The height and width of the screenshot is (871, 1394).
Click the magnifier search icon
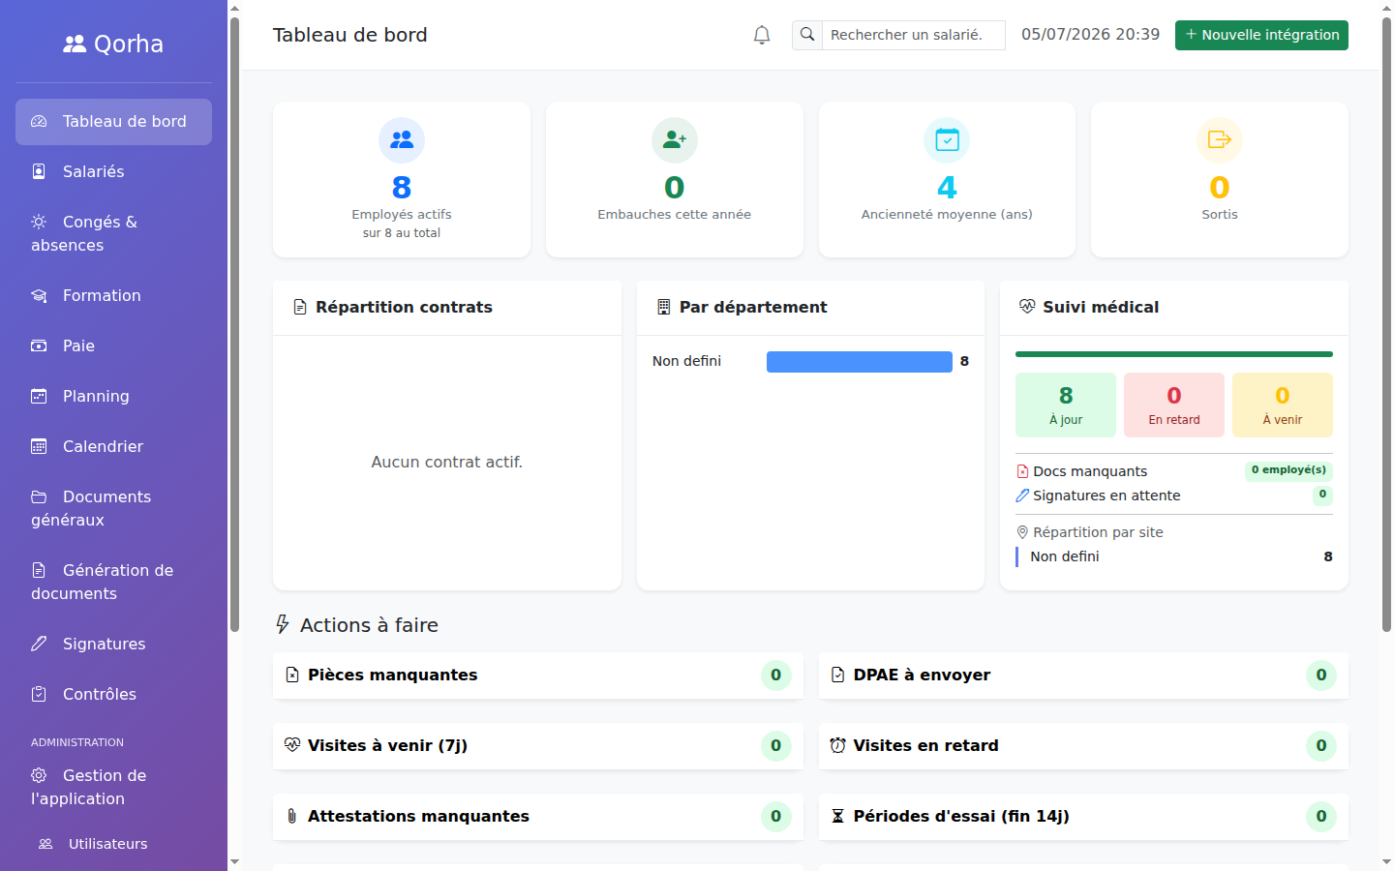tap(807, 35)
